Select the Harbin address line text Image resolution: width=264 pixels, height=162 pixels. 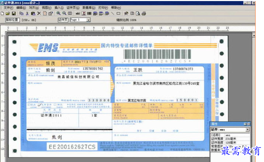click(166, 83)
